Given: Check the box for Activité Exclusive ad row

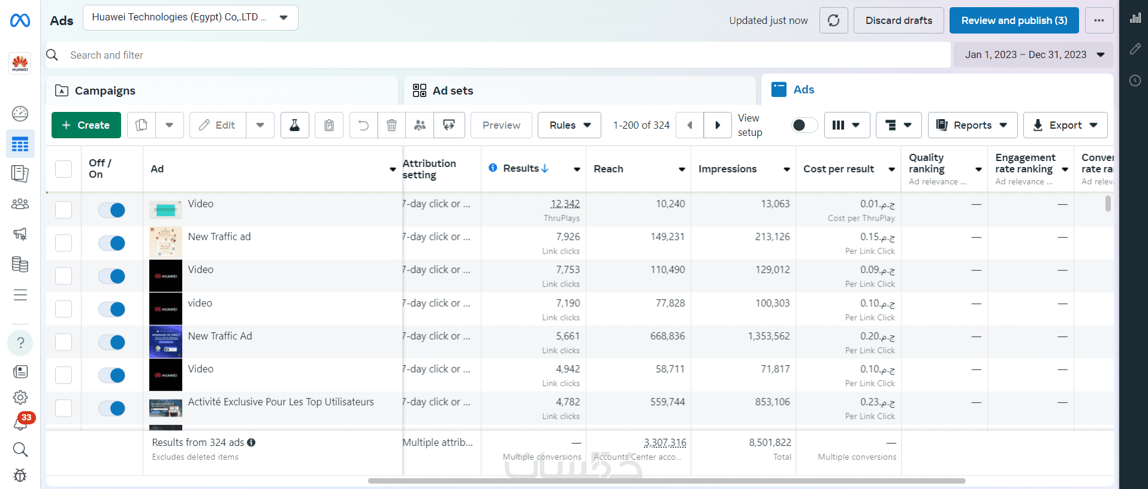Looking at the screenshot, I should tap(64, 408).
